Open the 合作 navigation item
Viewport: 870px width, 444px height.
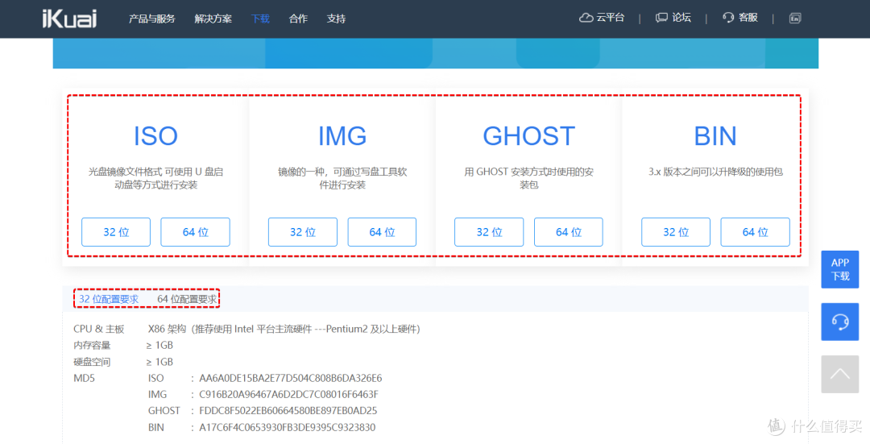pyautogui.click(x=298, y=19)
